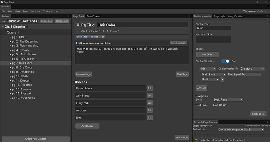Edit the Fiery red choice
Image resolution: width=270 pixels, height=142 pixels.
tap(149, 103)
